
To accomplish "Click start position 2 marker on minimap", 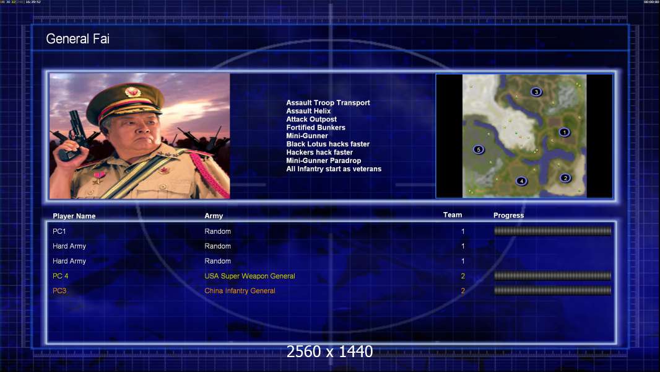I will click(565, 178).
